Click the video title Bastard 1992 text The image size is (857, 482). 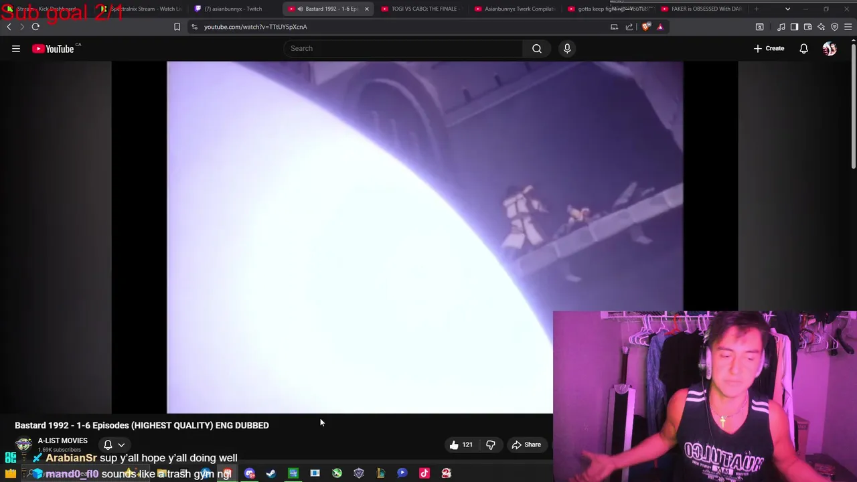pyautogui.click(x=142, y=425)
